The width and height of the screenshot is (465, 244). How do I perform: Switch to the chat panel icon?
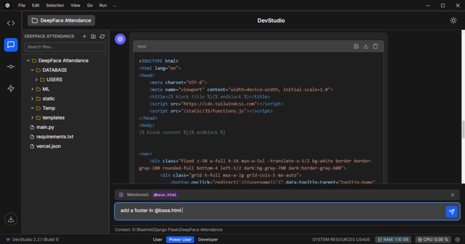pos(11,45)
